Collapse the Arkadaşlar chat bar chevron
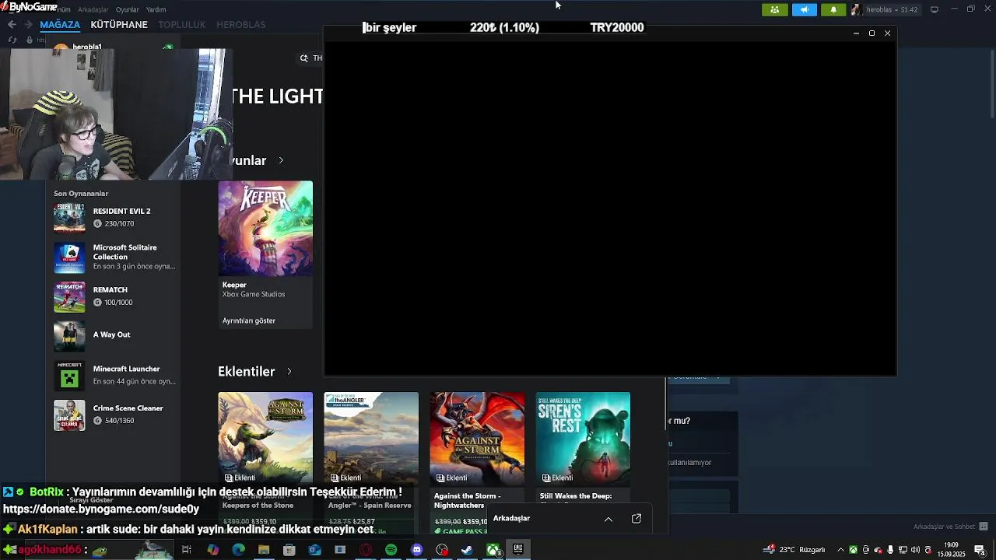Screen dimensions: 996x560 608,519
